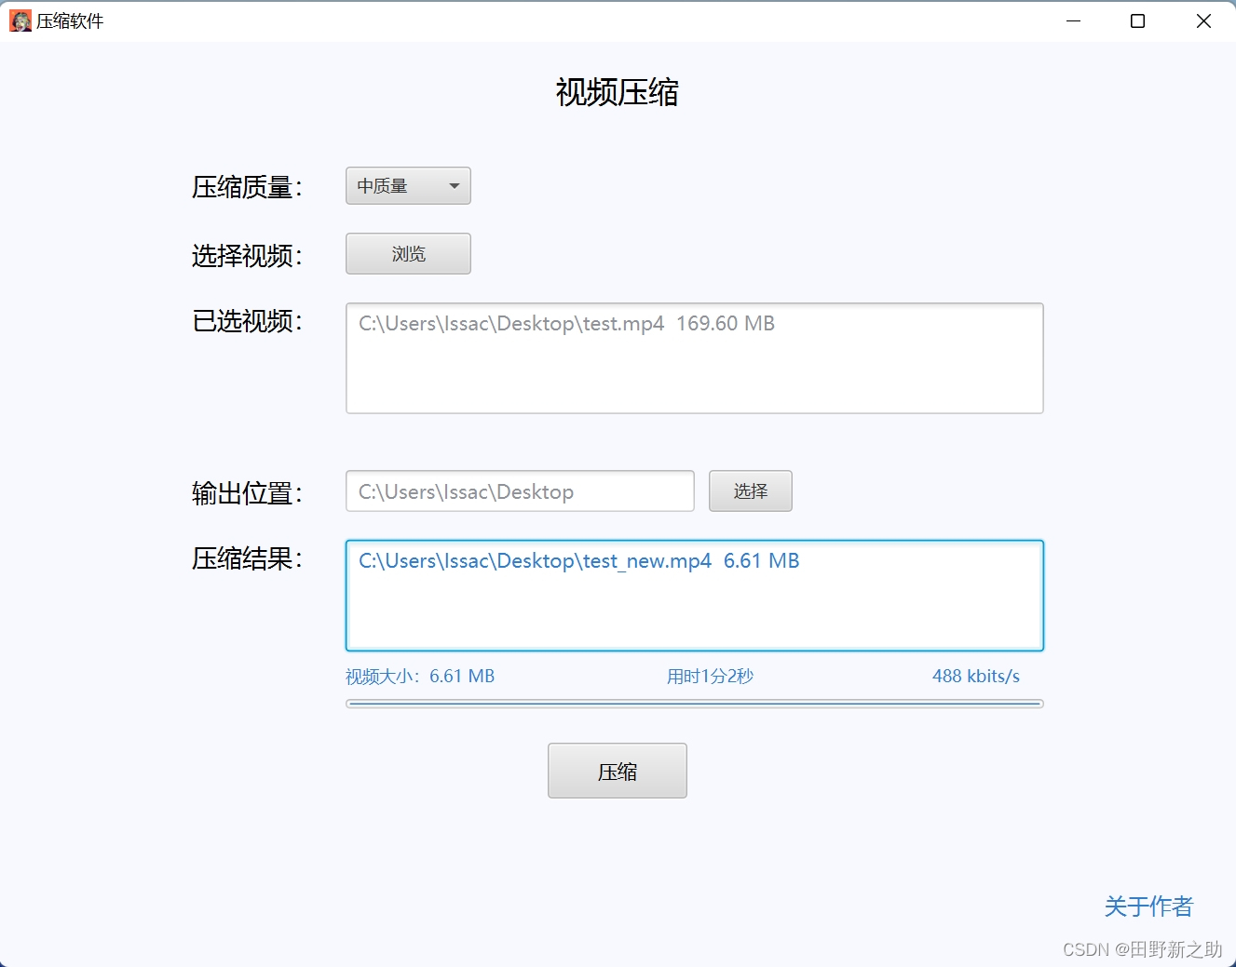Click the 488 kbits/s bitrate text
The image size is (1236, 967).
[x=976, y=677]
